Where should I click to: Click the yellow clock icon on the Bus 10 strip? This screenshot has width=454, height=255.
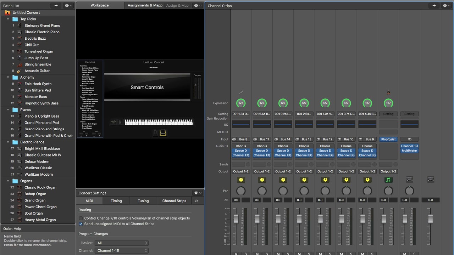(346, 180)
